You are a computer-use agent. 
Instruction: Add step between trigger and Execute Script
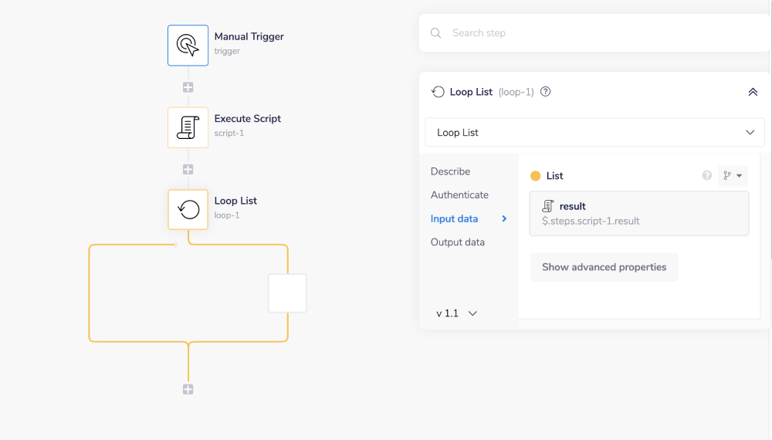pos(188,87)
